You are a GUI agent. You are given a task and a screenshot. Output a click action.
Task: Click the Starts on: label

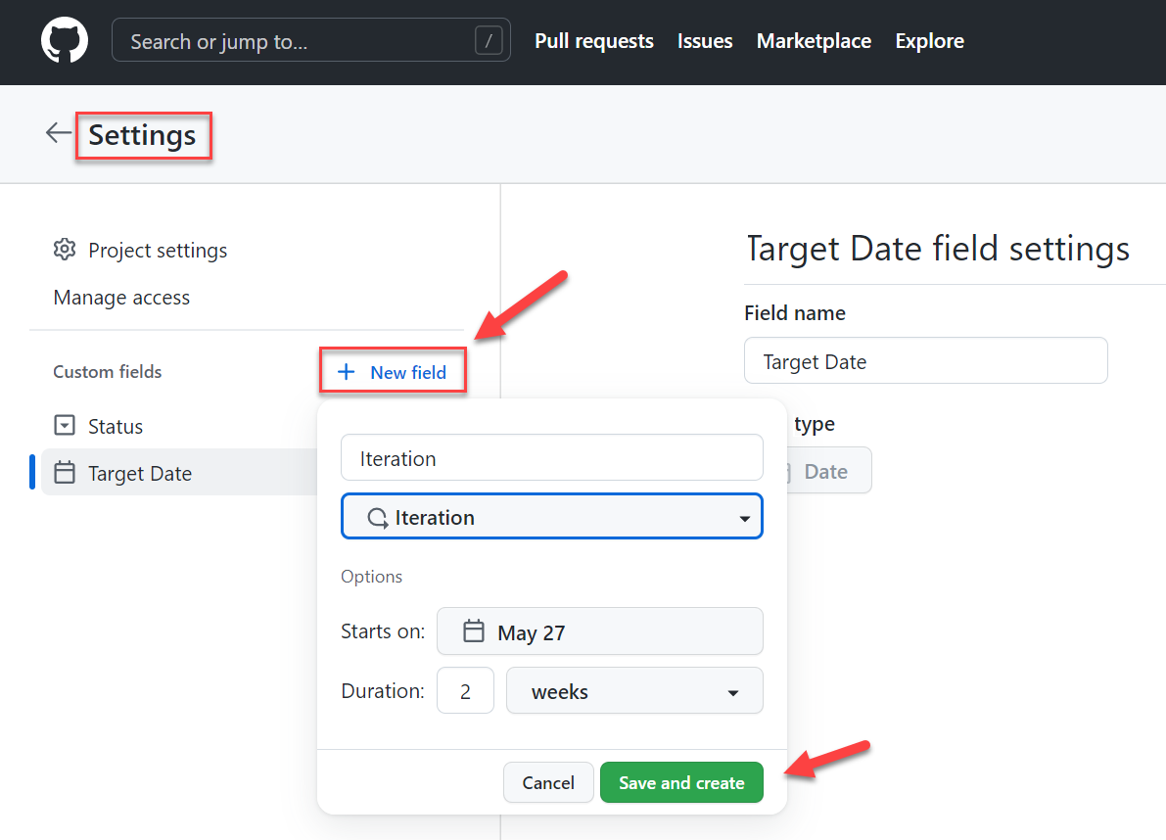pyautogui.click(x=383, y=631)
